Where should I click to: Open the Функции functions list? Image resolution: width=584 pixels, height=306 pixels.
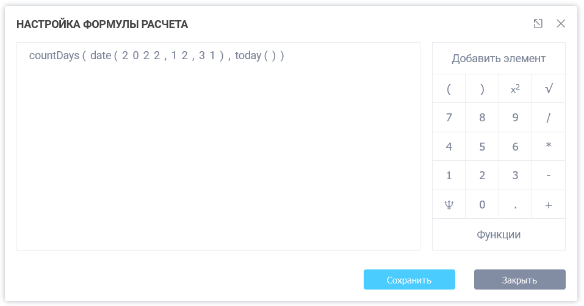(x=499, y=235)
